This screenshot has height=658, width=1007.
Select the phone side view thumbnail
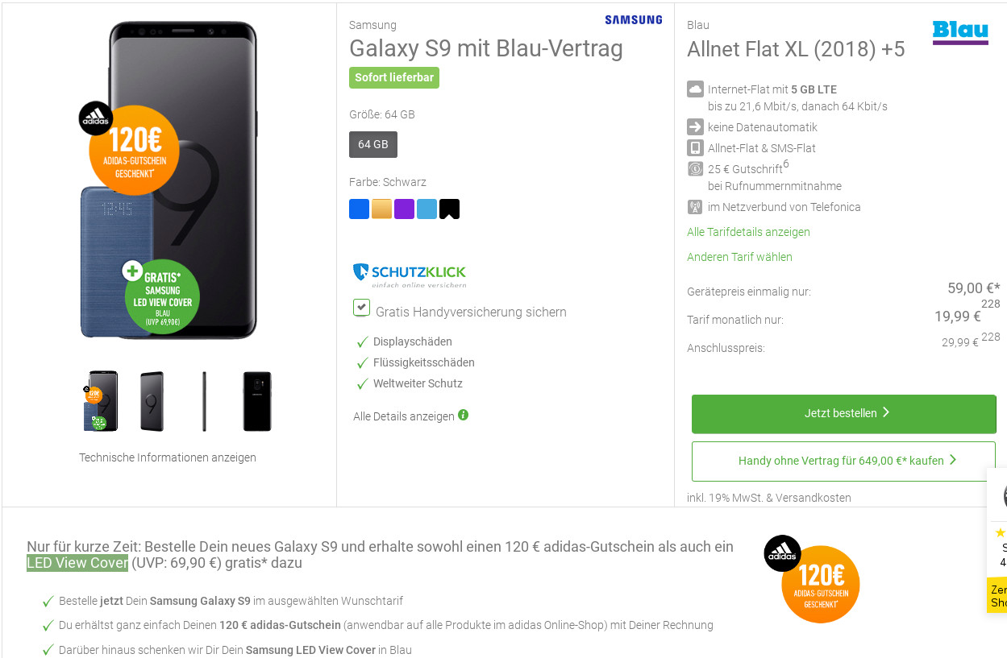pyautogui.click(x=204, y=401)
